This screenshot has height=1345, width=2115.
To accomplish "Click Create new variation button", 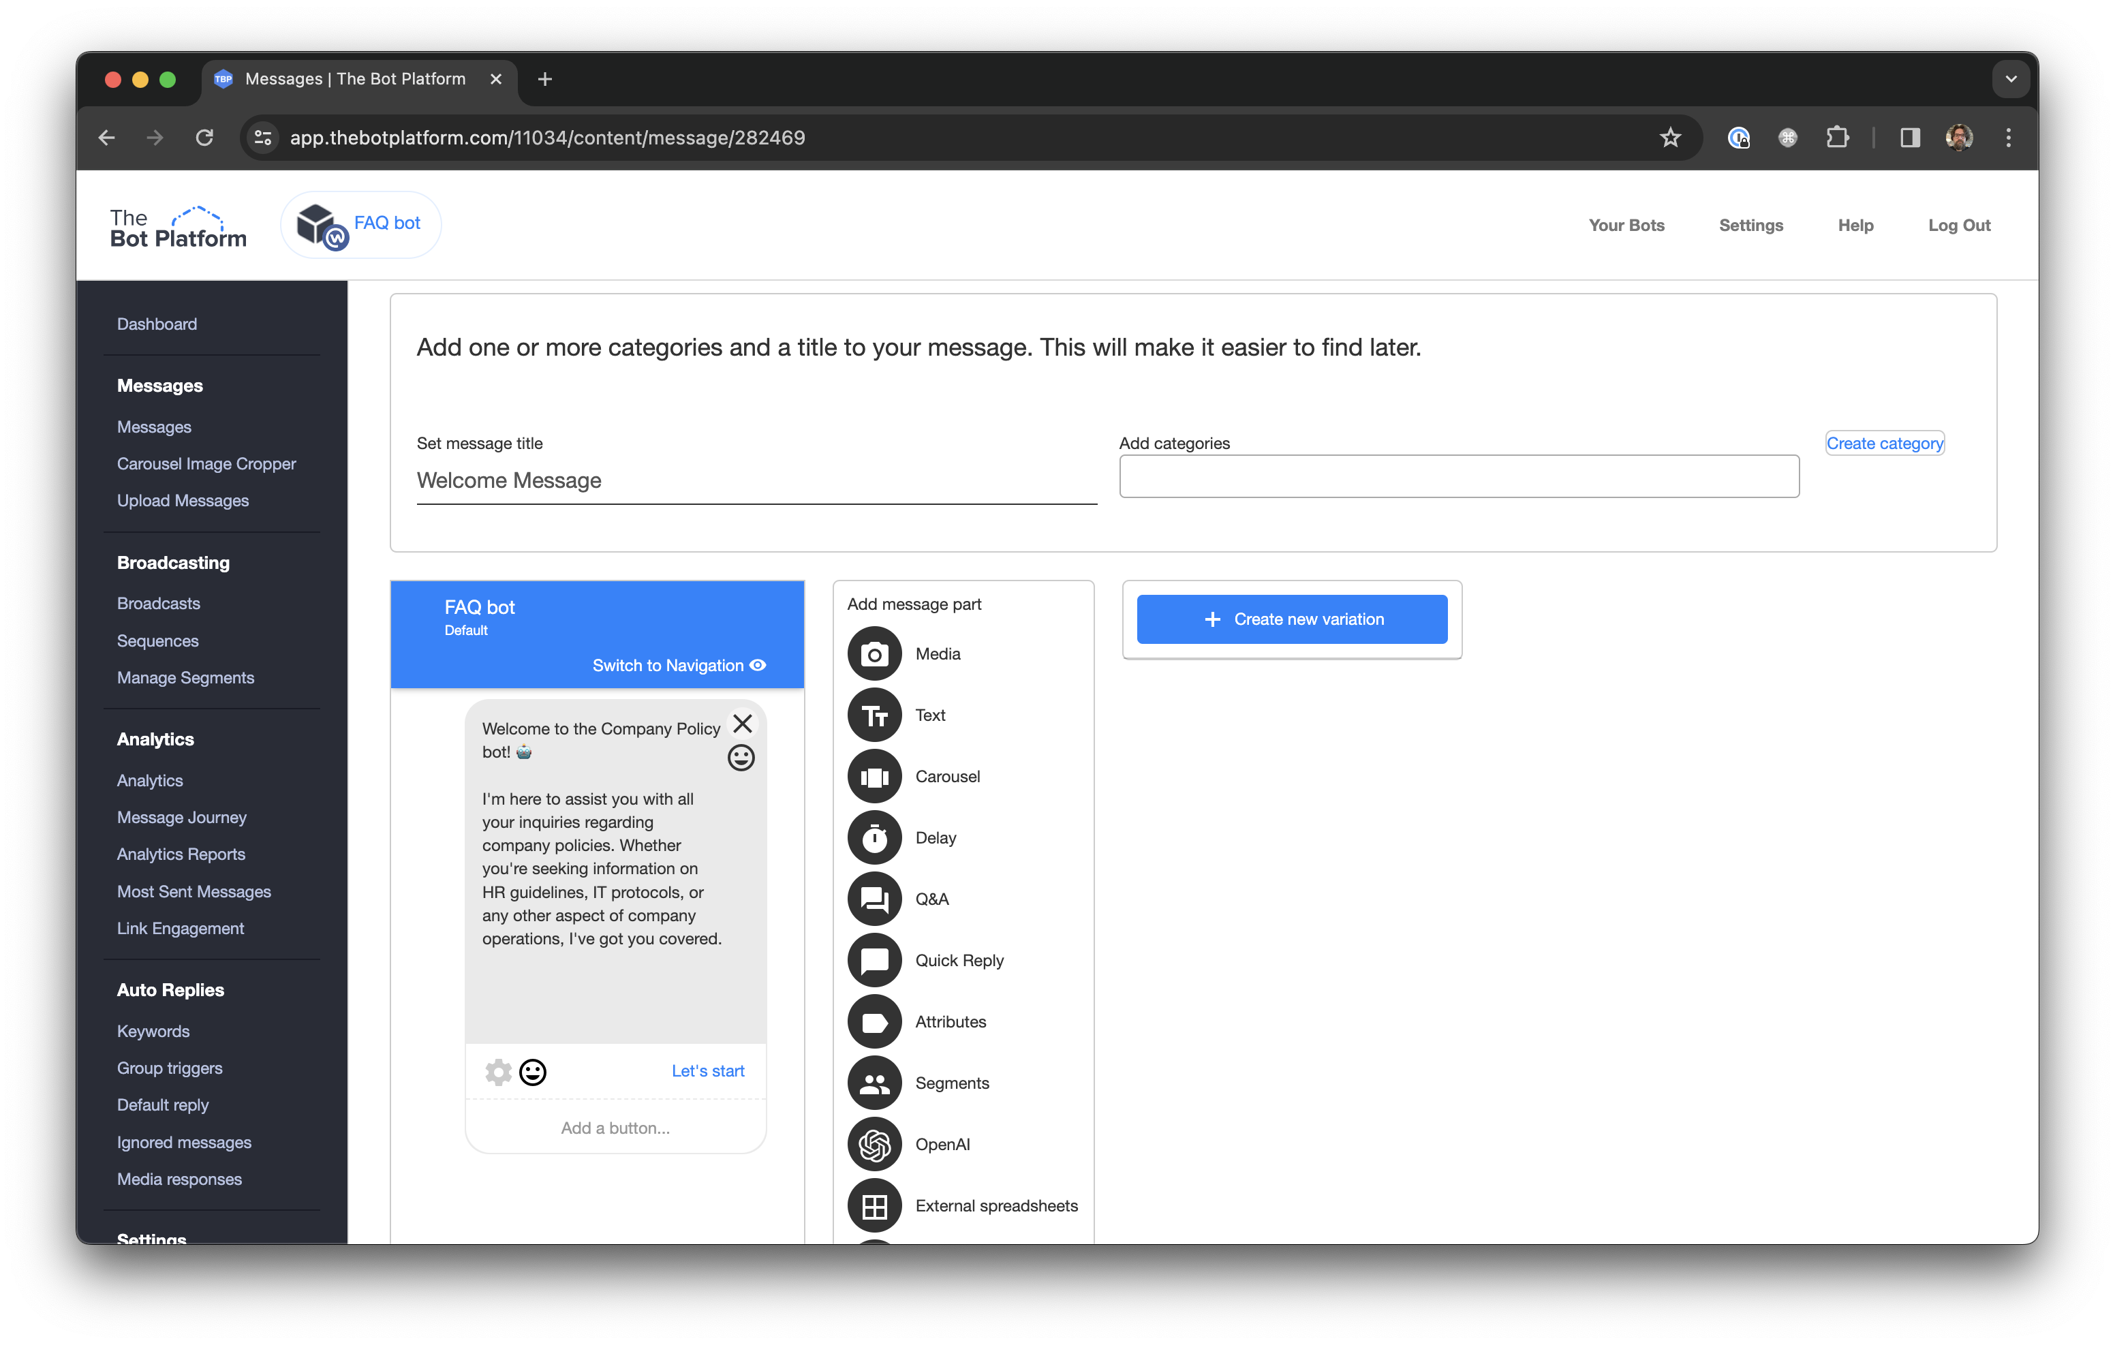I will (1291, 619).
